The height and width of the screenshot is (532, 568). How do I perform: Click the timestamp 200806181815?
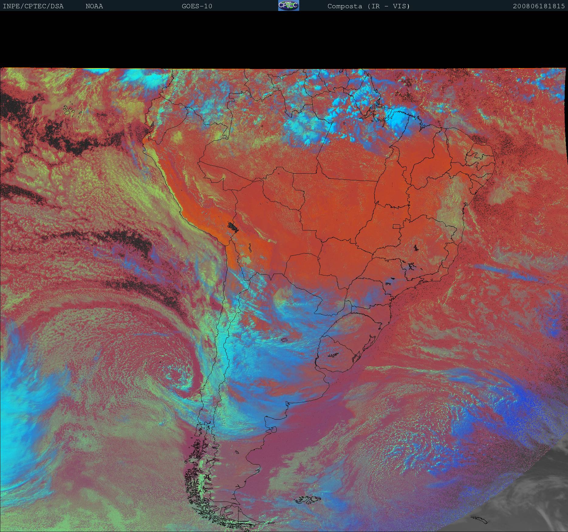click(539, 6)
